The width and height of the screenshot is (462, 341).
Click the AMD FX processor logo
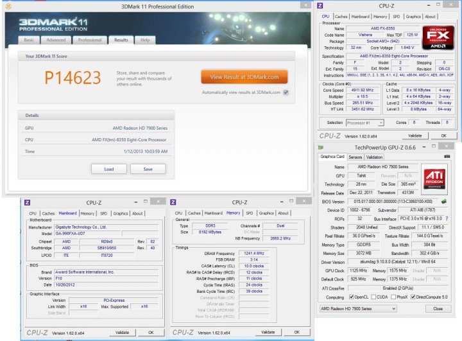pyautogui.click(x=438, y=38)
